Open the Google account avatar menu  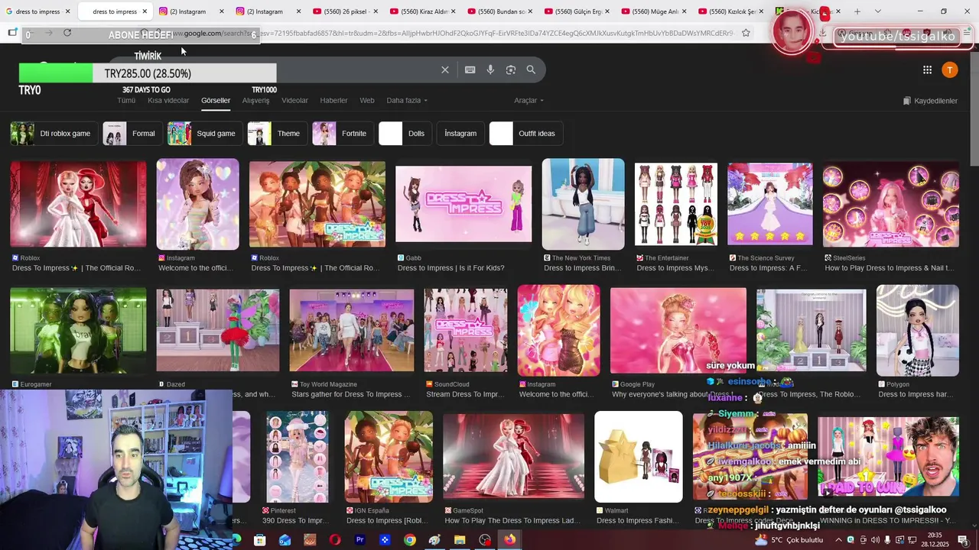pos(950,70)
